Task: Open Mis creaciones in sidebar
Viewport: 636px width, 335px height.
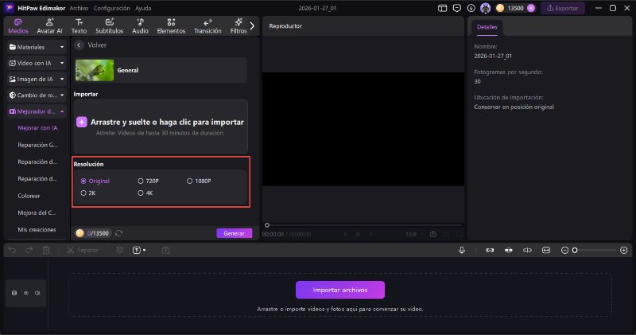Action: click(x=37, y=230)
